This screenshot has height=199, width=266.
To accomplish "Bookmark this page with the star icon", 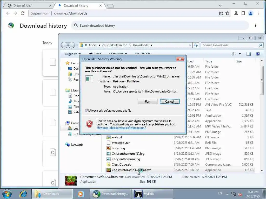I will [227, 13].
